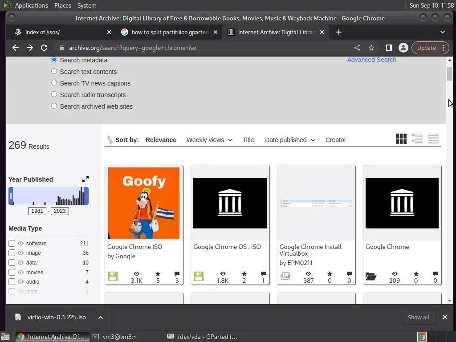Click the 2023 end year field
Viewport: 456px width, 342px height.
60,211
